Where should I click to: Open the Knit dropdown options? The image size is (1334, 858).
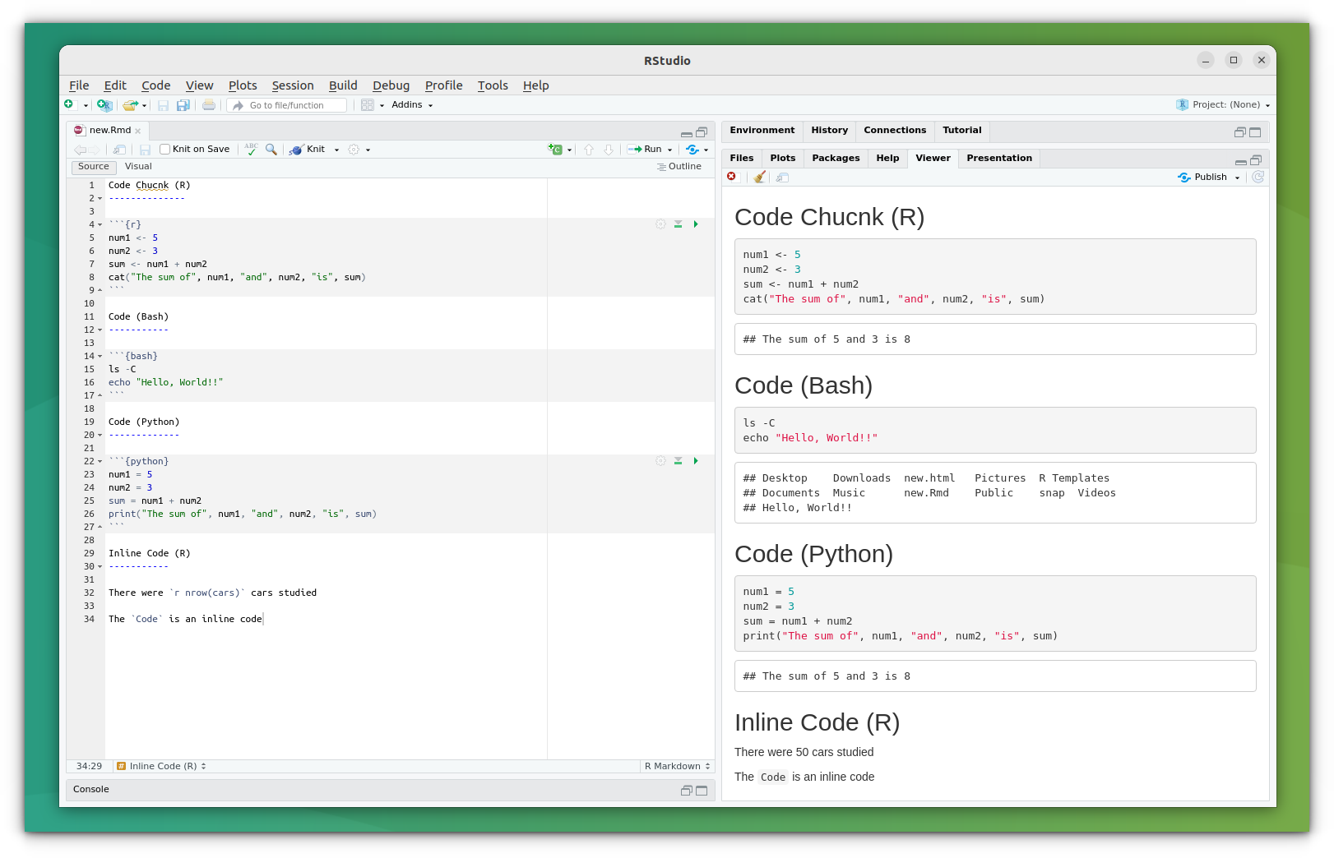(336, 149)
